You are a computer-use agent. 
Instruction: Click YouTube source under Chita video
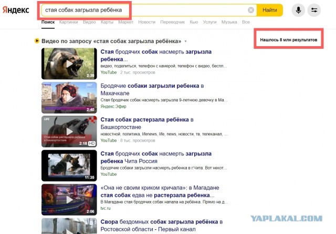109,174
